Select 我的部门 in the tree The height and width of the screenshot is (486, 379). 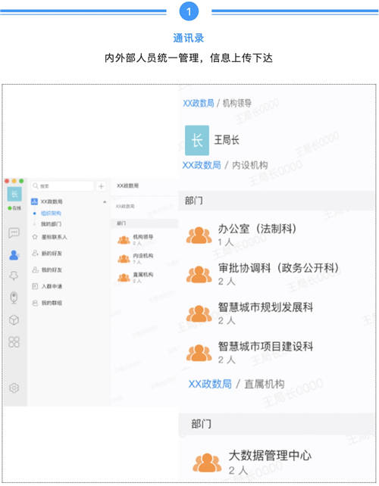coord(51,224)
